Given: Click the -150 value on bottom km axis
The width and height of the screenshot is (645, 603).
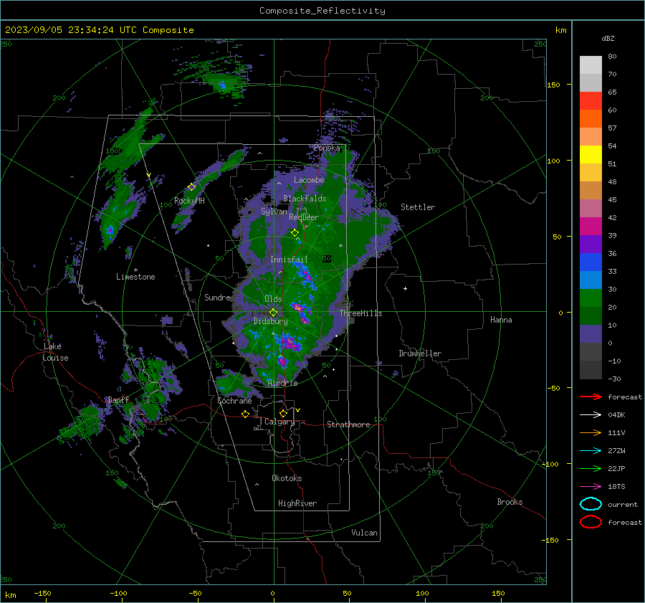Looking at the screenshot, I should [x=42, y=593].
